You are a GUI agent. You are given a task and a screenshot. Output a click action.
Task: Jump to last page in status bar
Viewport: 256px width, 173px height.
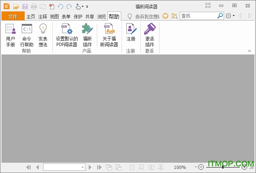(99, 167)
